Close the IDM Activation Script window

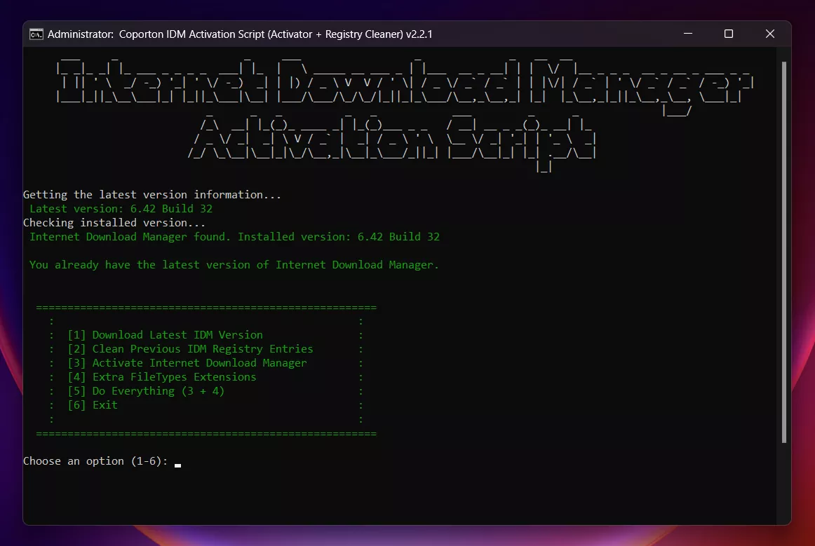pyautogui.click(x=770, y=34)
